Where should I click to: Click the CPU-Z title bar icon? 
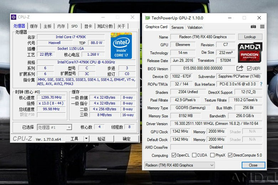(x=14, y=17)
